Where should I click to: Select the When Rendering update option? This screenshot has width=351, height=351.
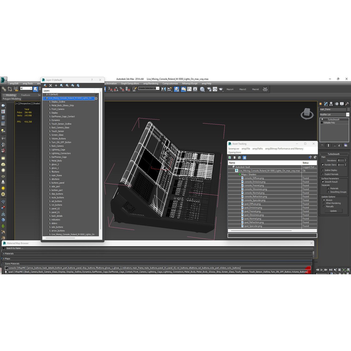tap(324, 203)
